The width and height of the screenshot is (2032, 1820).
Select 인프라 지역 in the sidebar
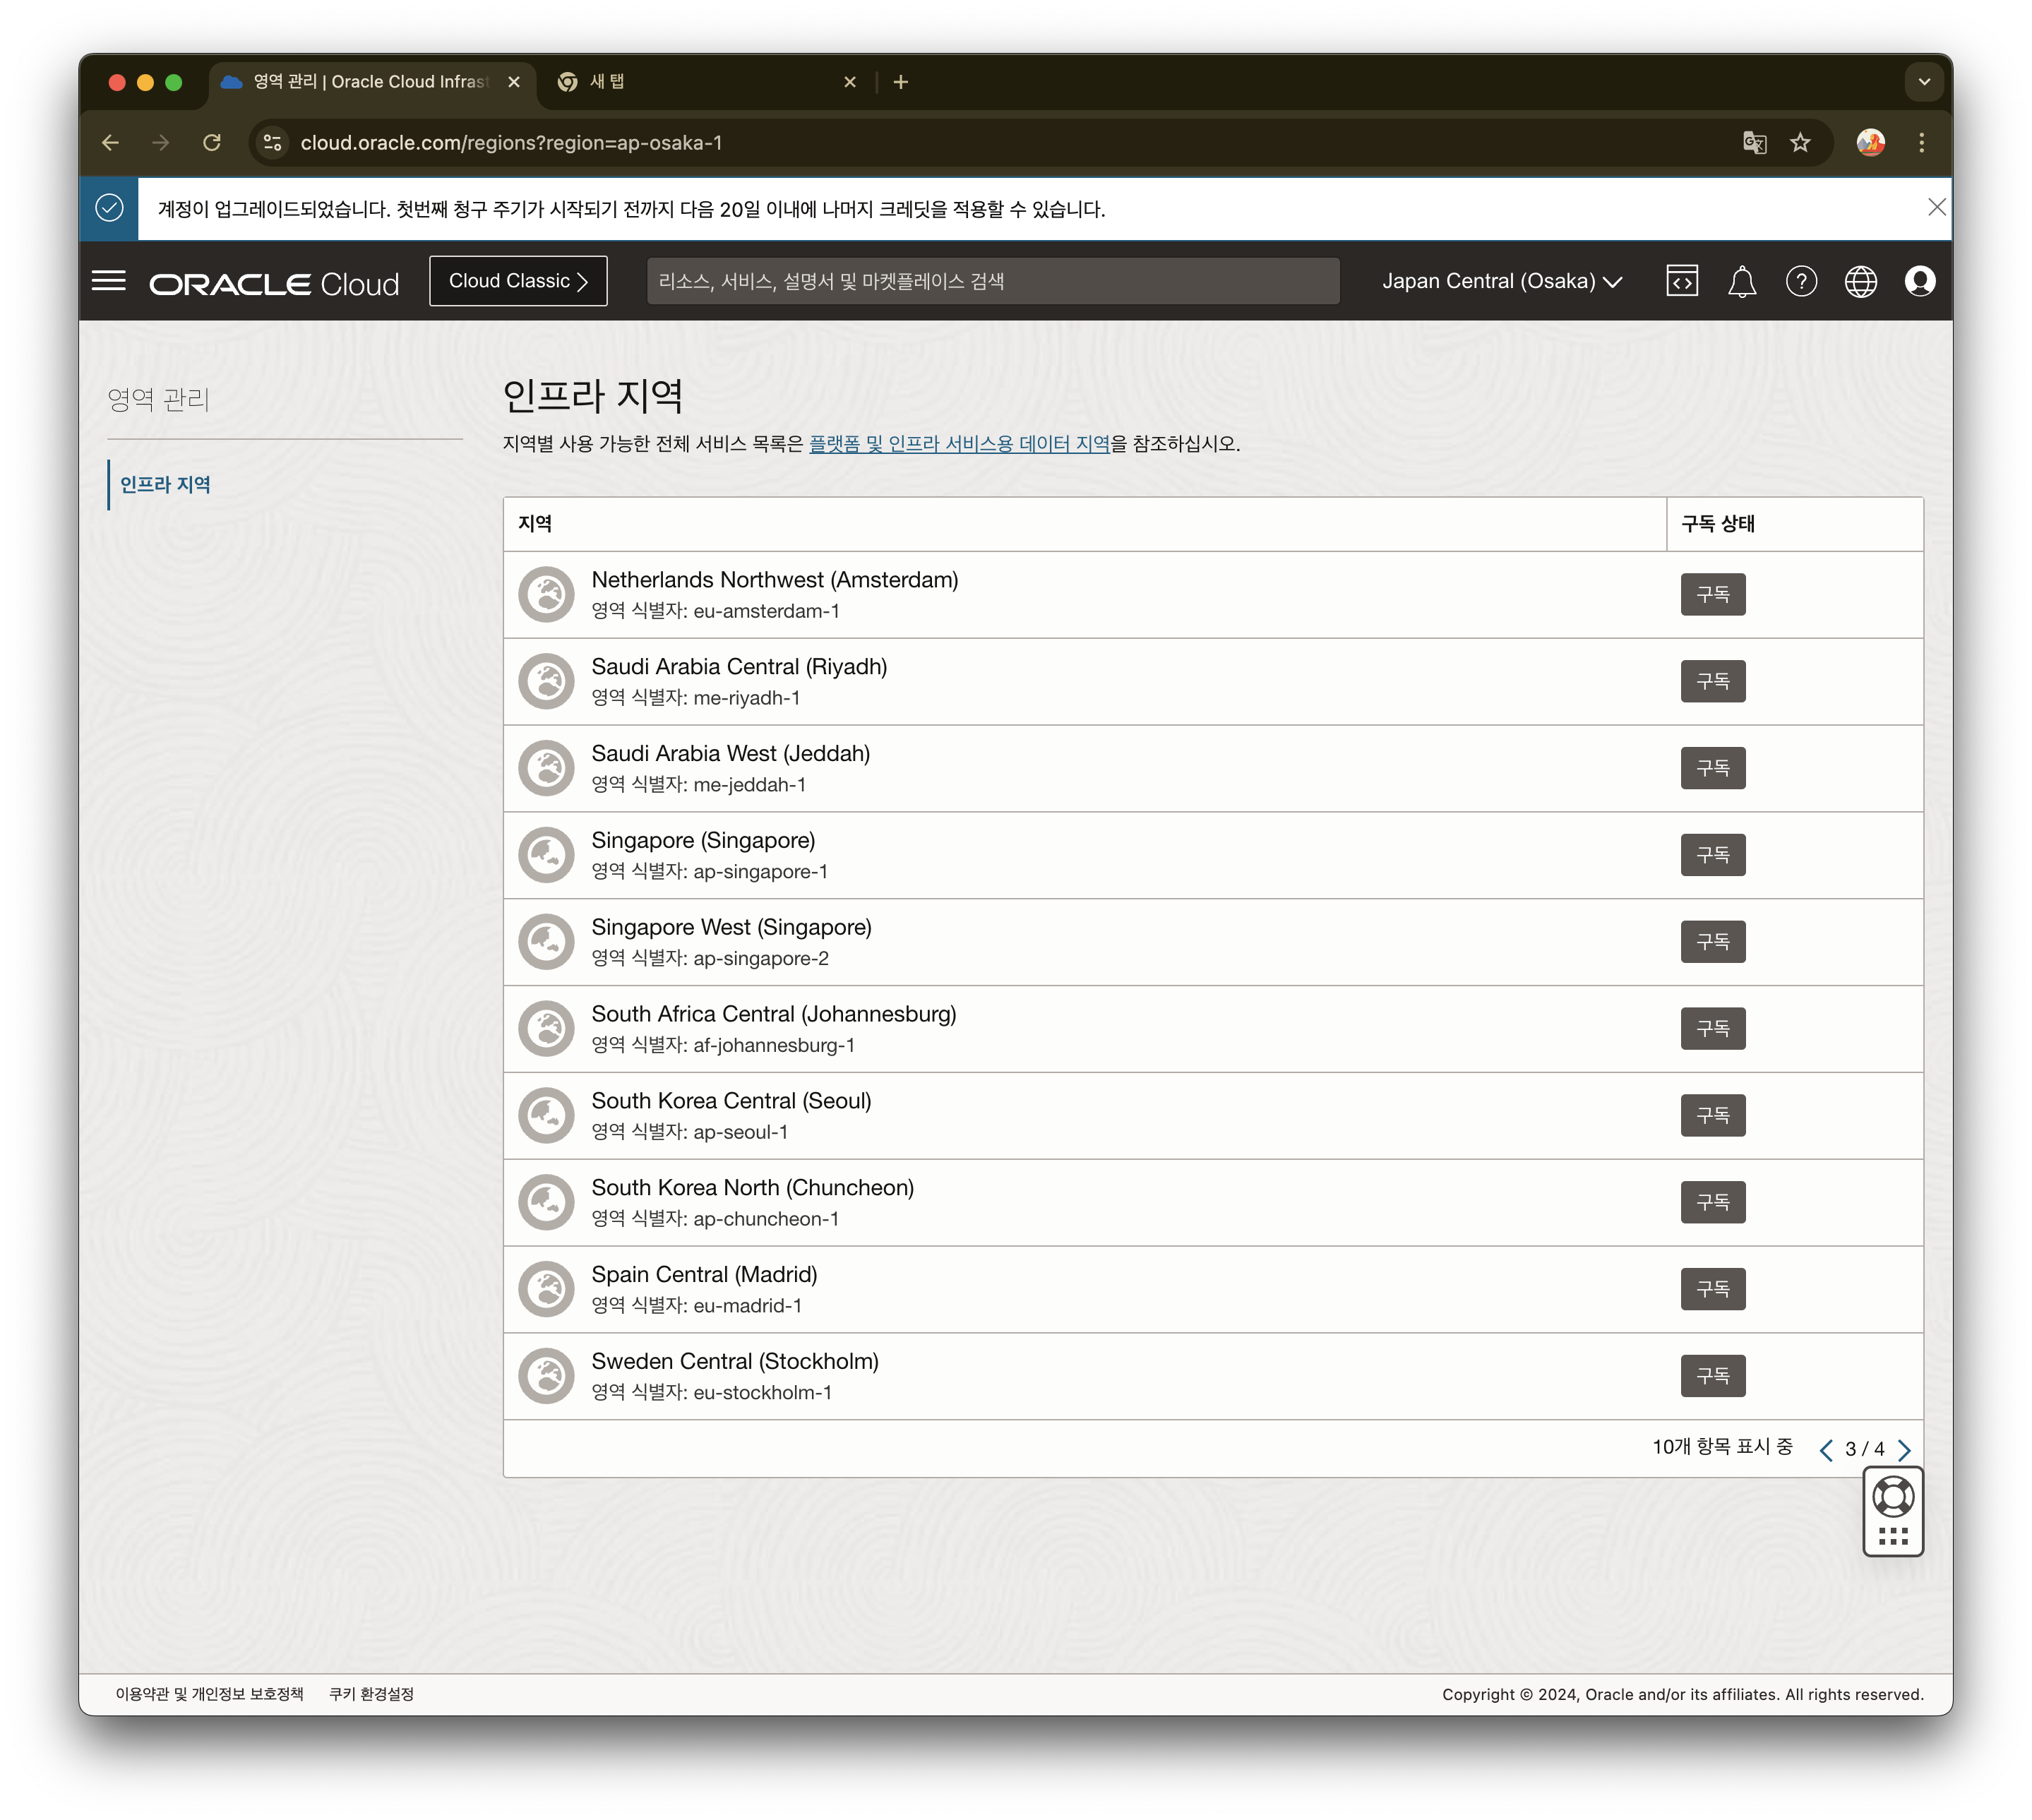coord(165,484)
